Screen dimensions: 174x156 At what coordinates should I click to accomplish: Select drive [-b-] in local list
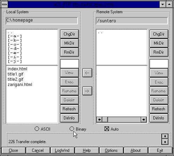coord(15,40)
